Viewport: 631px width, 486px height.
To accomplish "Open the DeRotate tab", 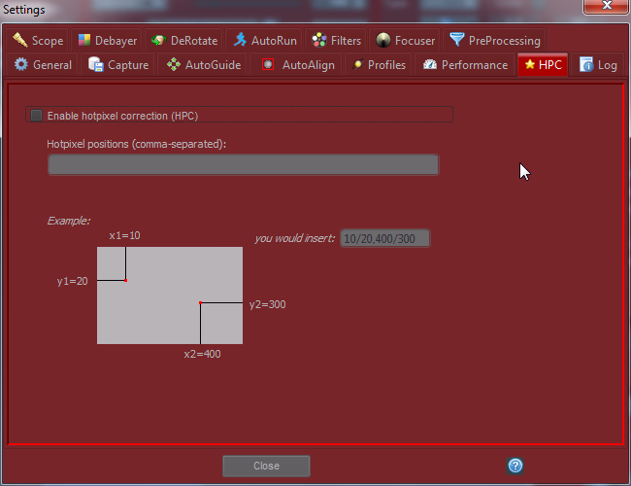I will (x=184, y=41).
